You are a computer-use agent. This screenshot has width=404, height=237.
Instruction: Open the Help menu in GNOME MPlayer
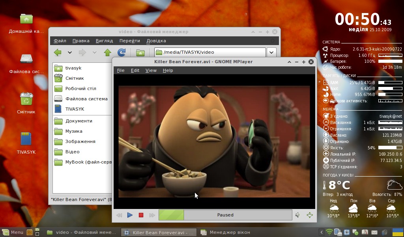click(168, 70)
